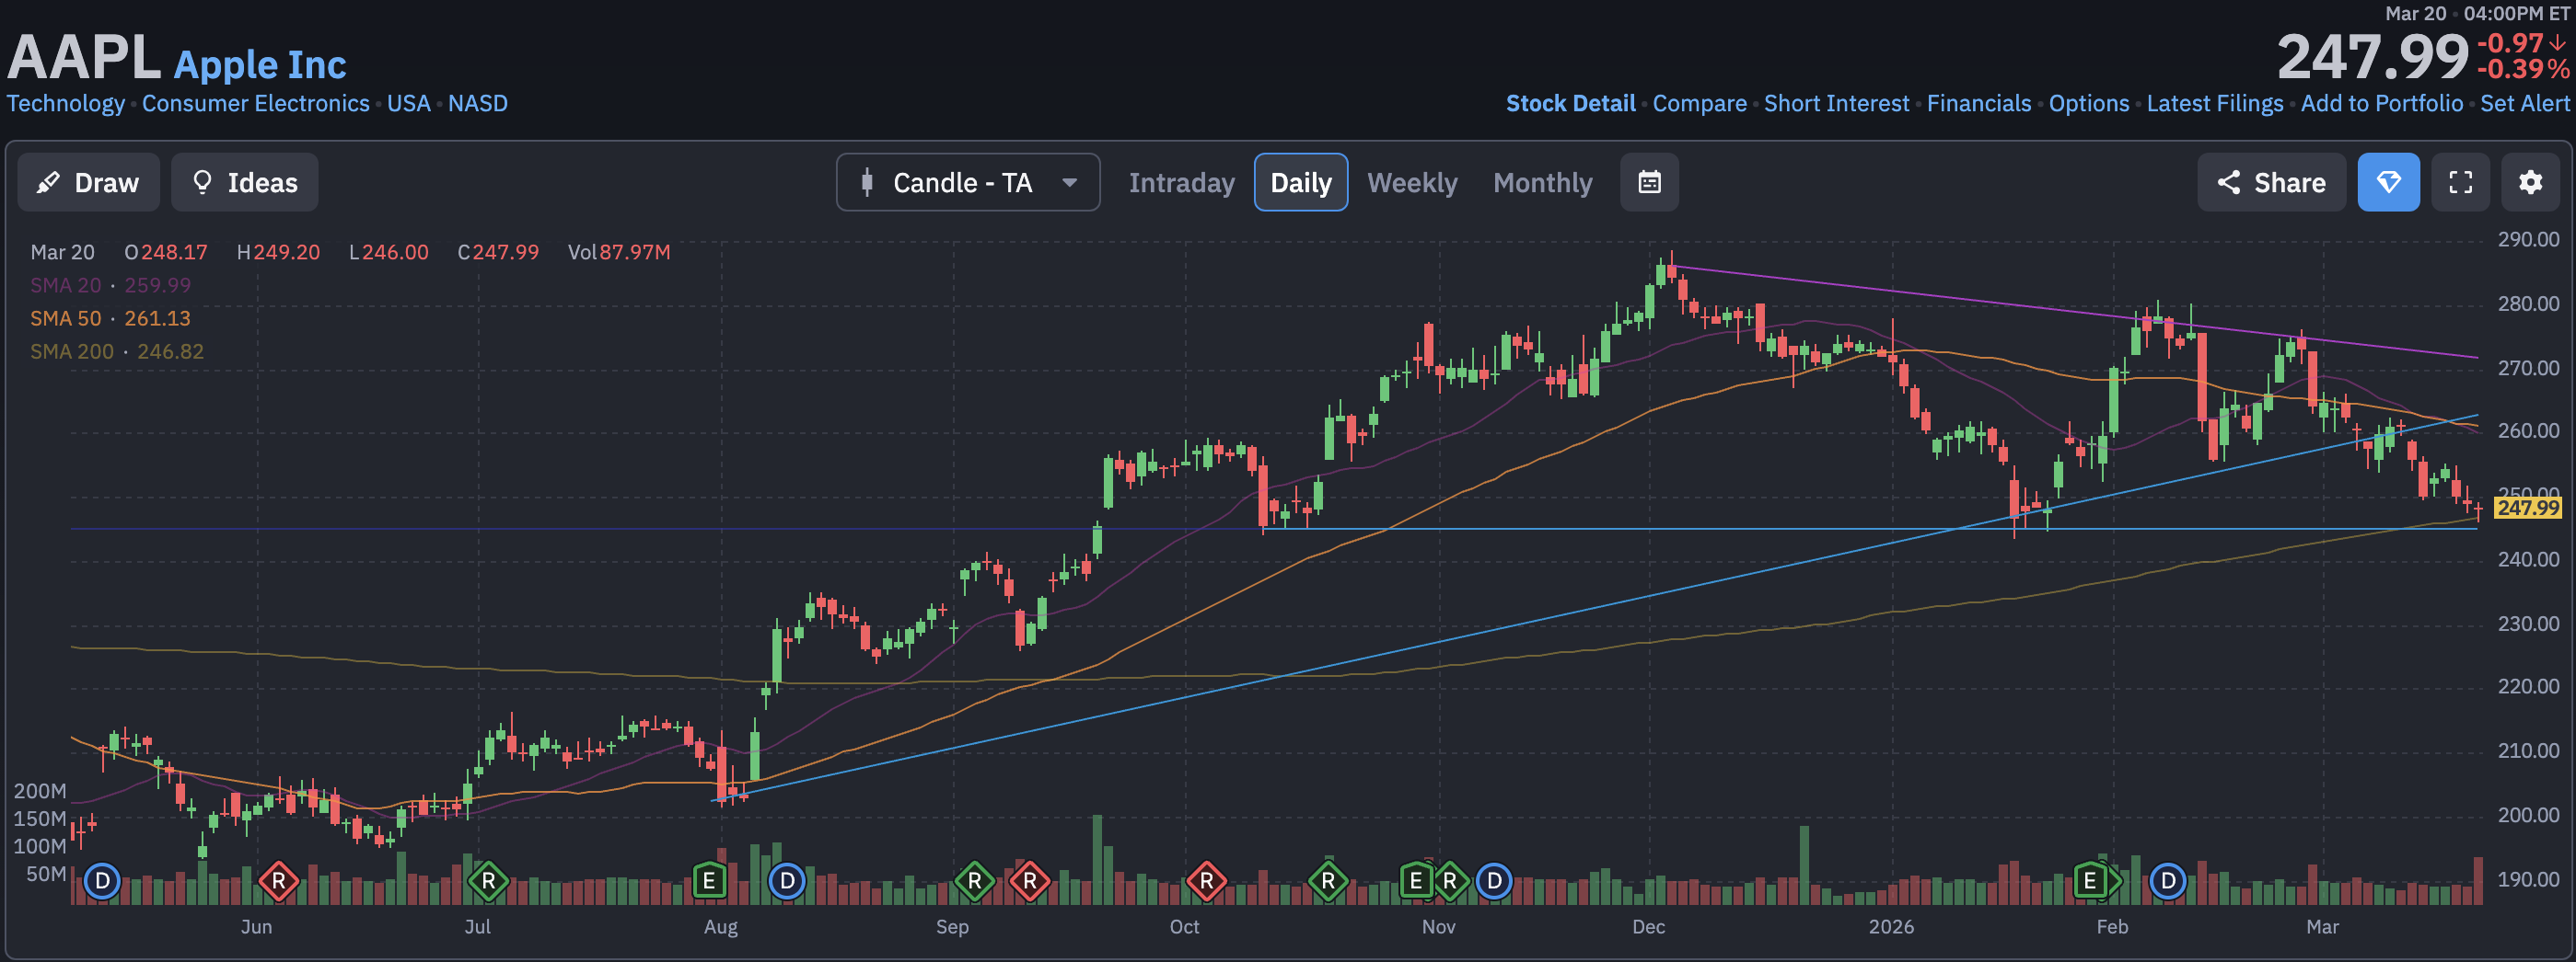Open chart settings gear icon
Image resolution: width=2576 pixels, height=962 pixels.
[2530, 182]
